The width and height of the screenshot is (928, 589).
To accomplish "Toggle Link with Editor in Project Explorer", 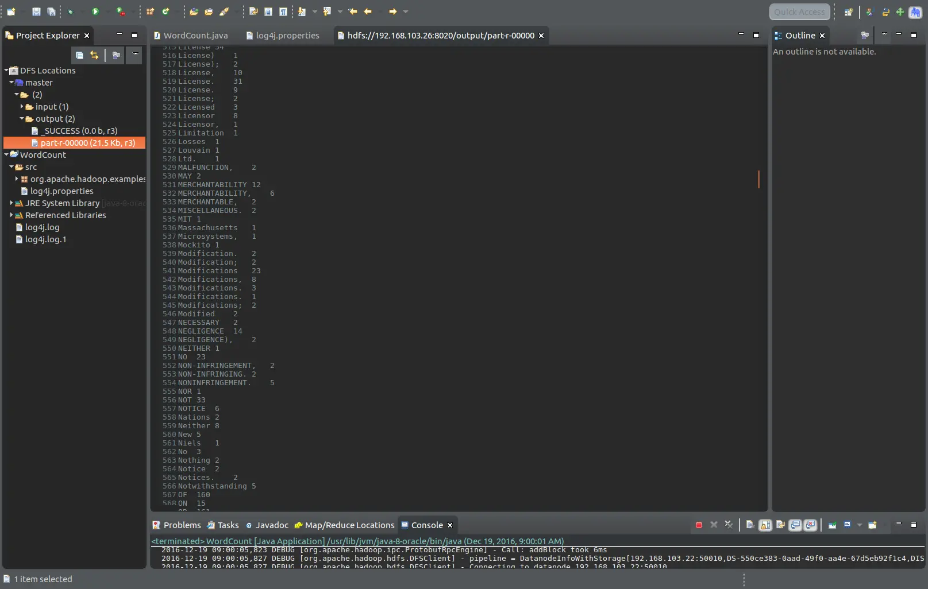I will (94, 55).
